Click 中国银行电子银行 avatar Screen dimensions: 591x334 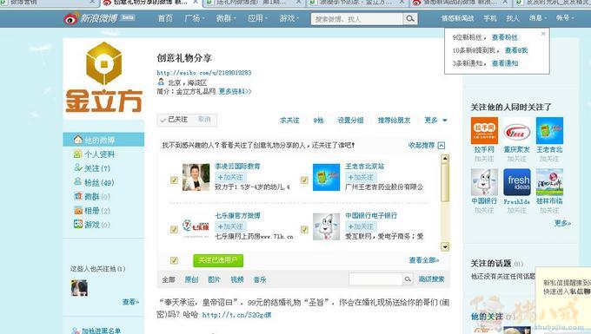[326, 226]
